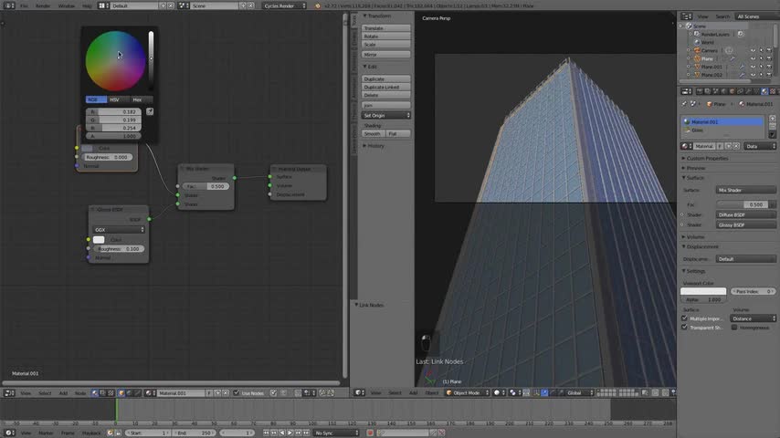
Task: Click the Play animation button
Action: [290, 433]
